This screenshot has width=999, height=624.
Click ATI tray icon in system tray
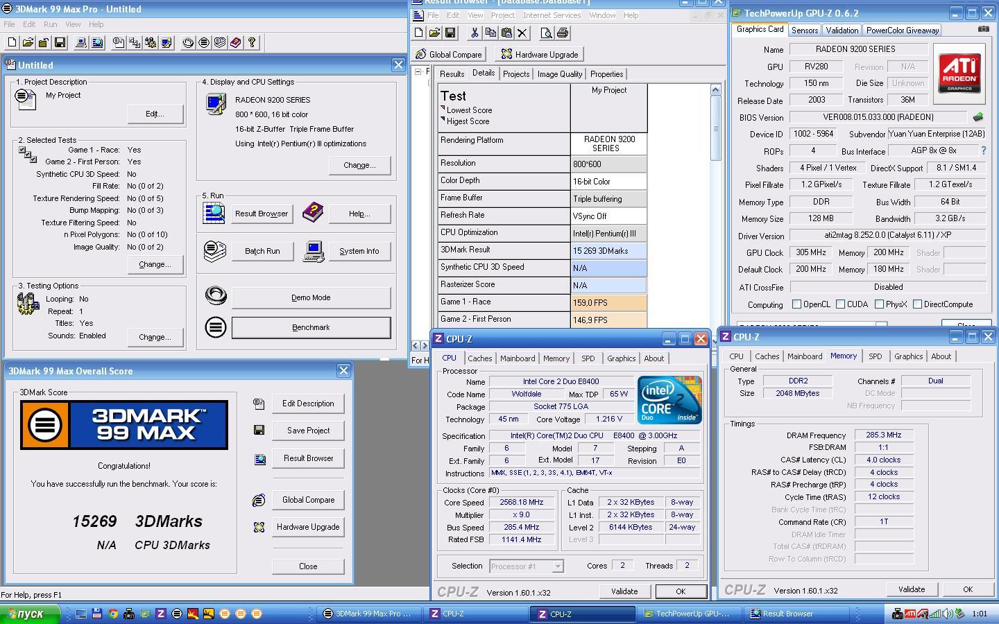coord(910,614)
